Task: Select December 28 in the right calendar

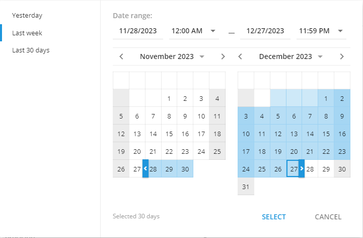Action: tap(310, 169)
